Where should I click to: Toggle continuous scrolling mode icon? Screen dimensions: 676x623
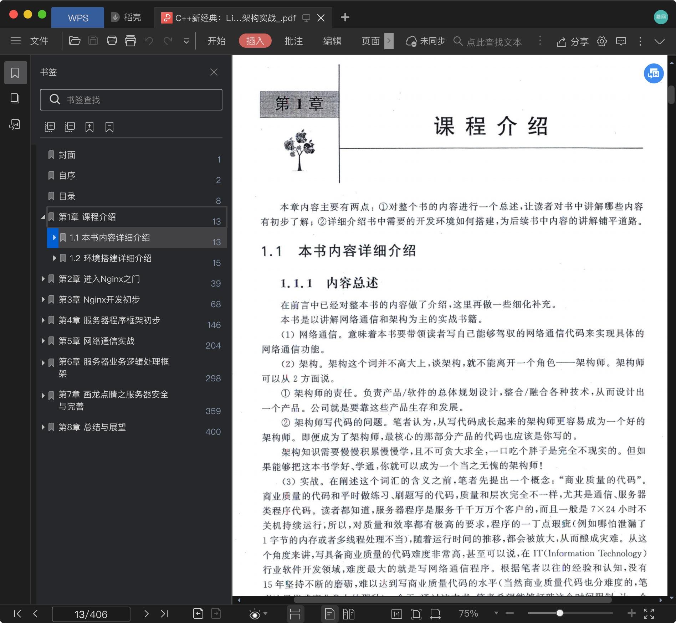coord(295,613)
